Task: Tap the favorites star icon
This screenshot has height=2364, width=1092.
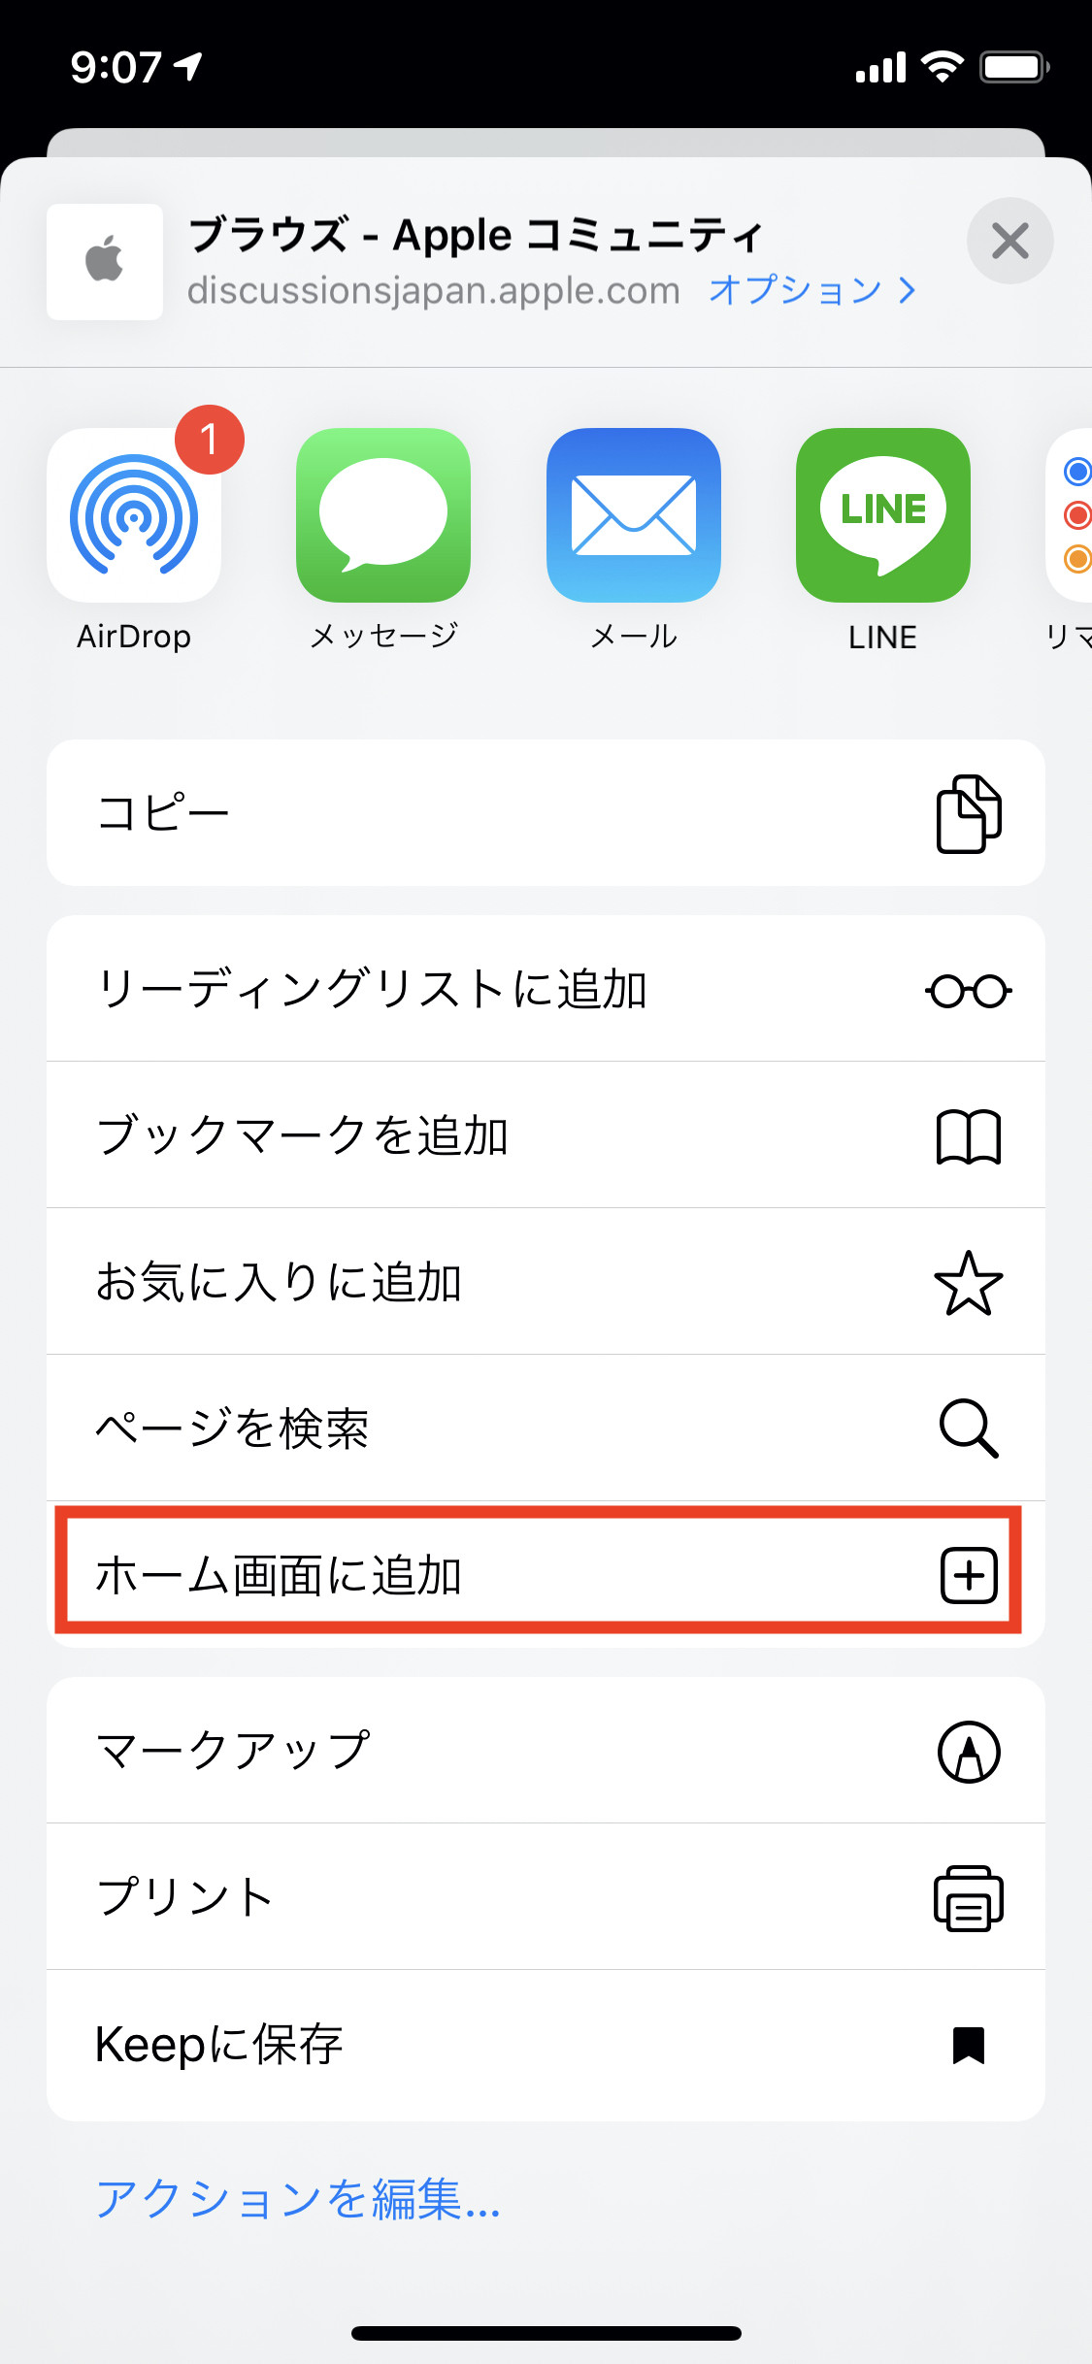Action: pyautogui.click(x=968, y=1283)
